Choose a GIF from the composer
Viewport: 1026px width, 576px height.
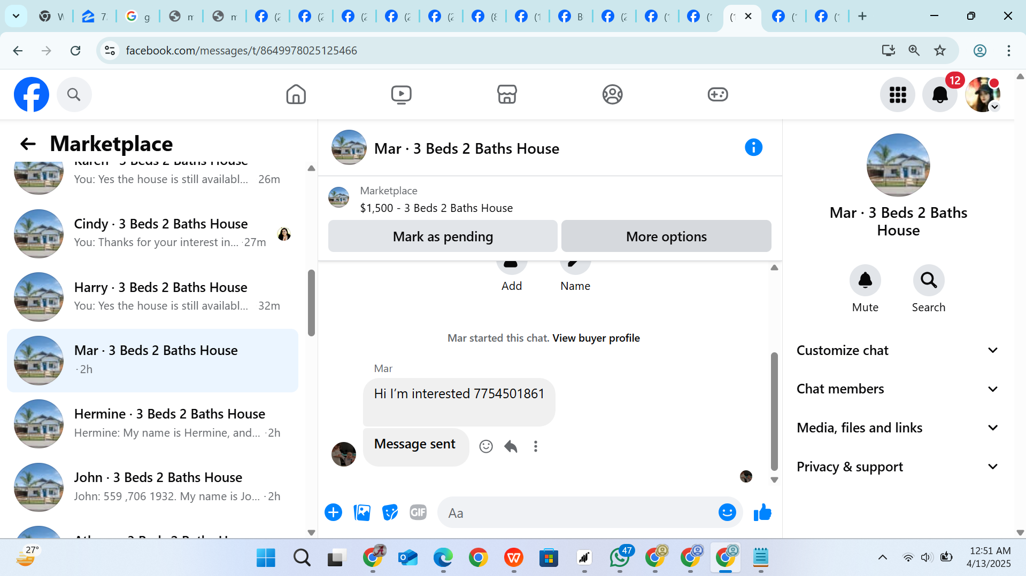[418, 512]
